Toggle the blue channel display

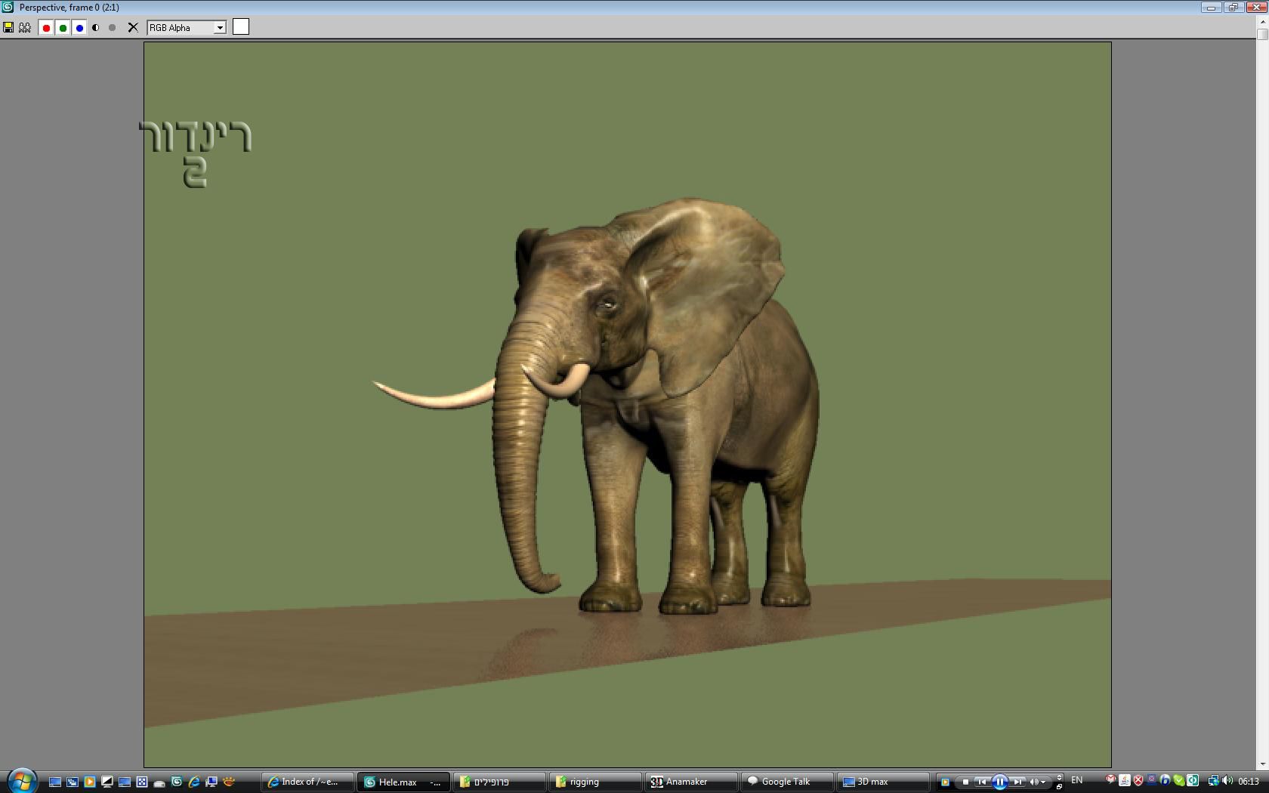[x=79, y=28]
